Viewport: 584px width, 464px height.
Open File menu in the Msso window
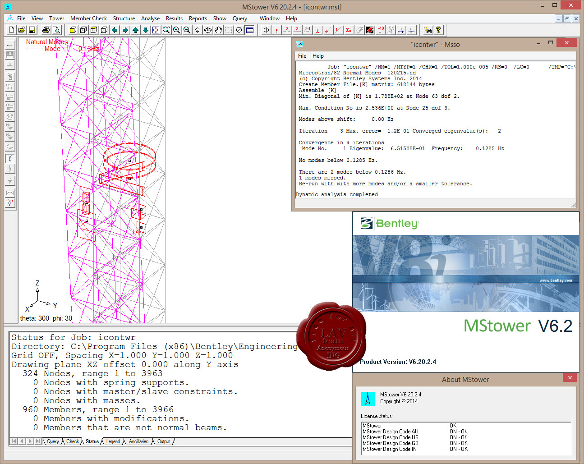[302, 56]
